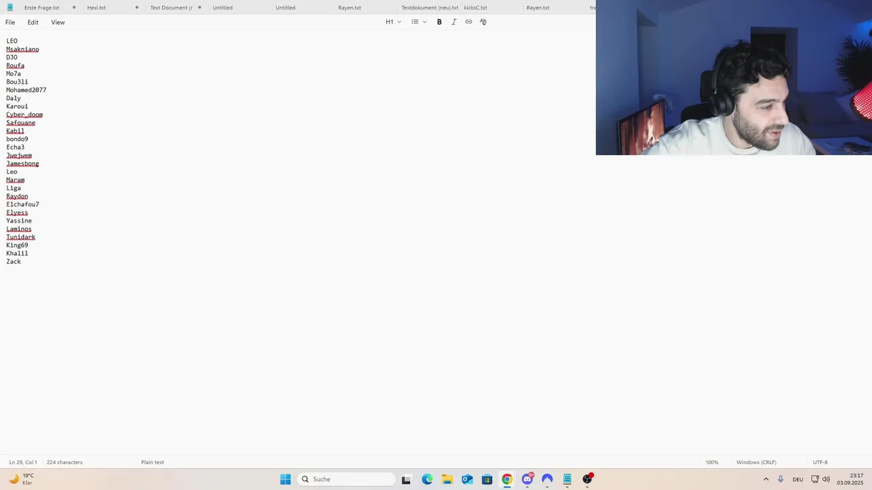872x490 pixels.
Task: Click the microphone icon in system tray
Action: (781, 479)
